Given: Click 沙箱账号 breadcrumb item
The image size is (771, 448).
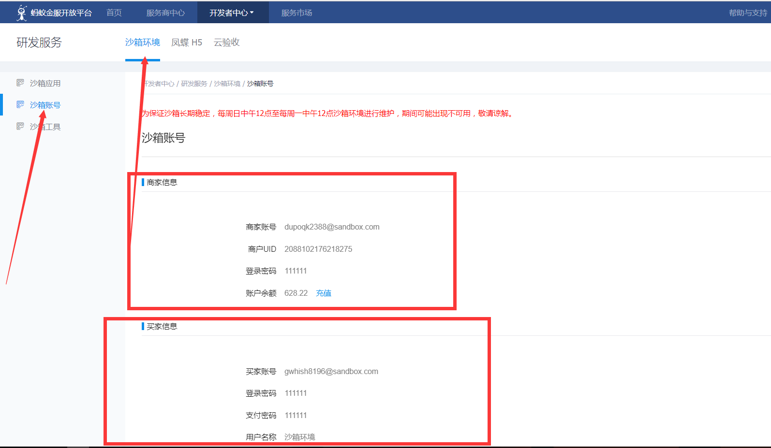Looking at the screenshot, I should click(260, 84).
